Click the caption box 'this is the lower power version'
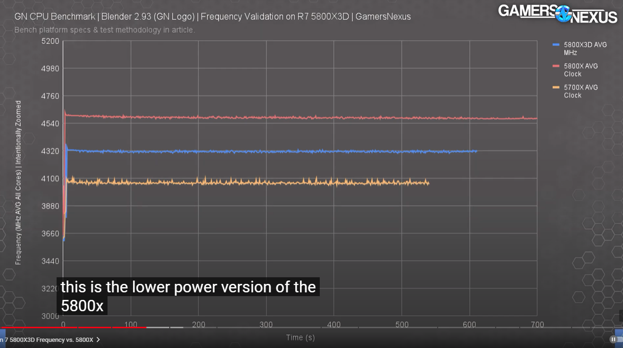The height and width of the screenshot is (348, 623). coord(188,296)
